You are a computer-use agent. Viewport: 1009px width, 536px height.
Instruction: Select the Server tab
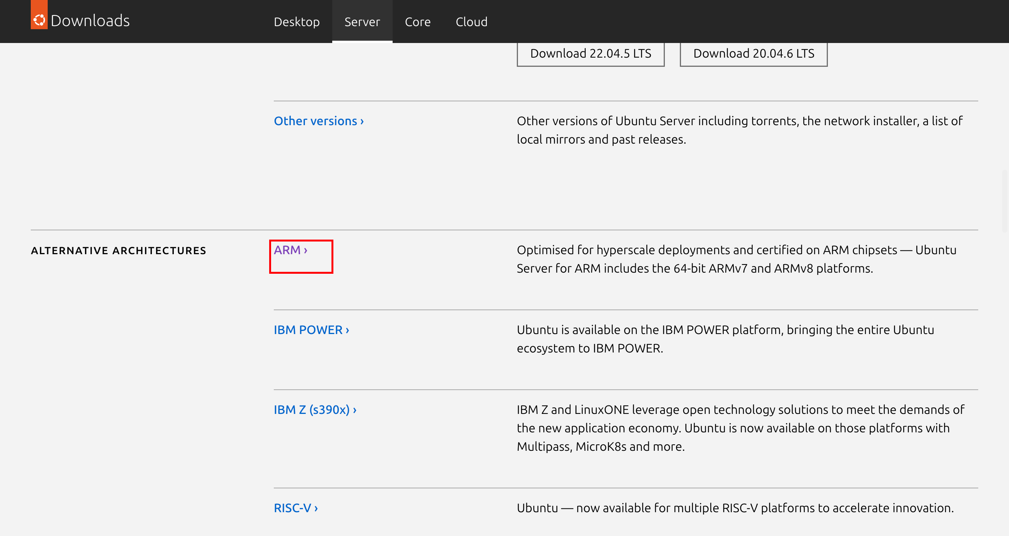coord(362,22)
